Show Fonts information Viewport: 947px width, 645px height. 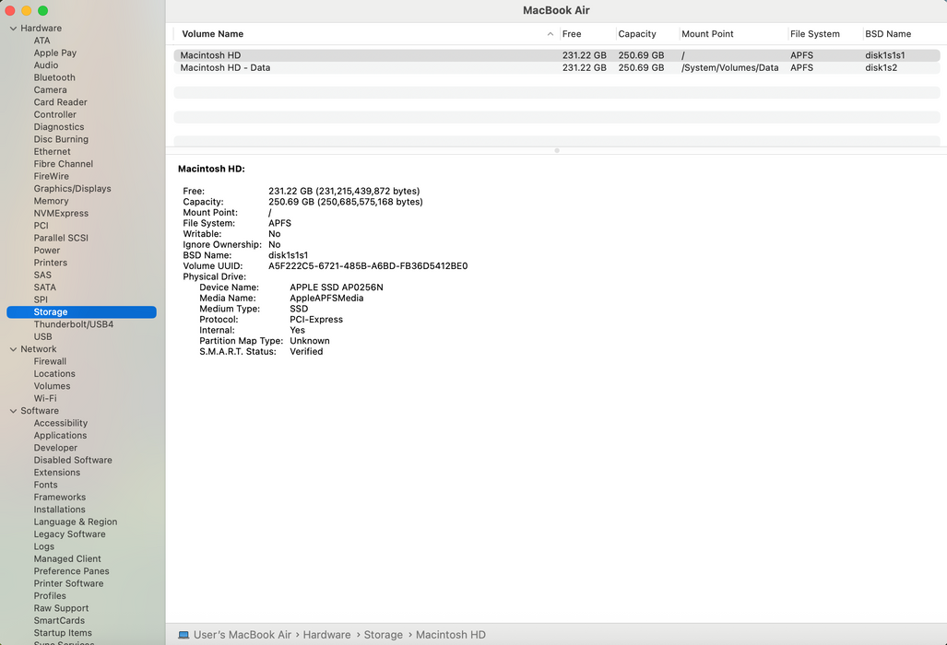46,485
